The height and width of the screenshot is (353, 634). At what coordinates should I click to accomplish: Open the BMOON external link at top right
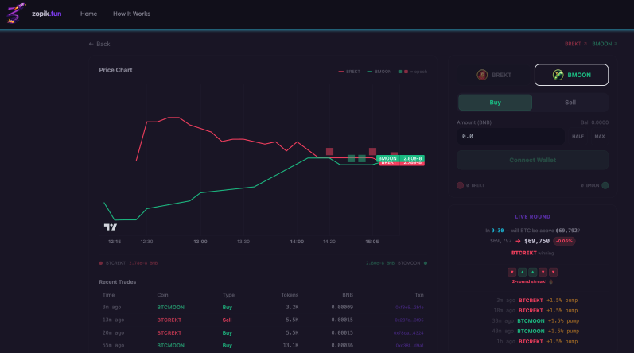(605, 44)
